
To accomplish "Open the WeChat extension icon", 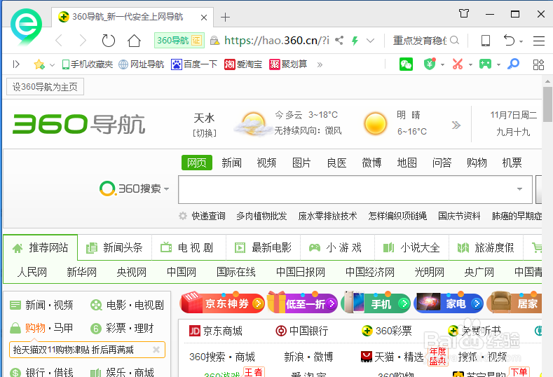I will [x=406, y=64].
